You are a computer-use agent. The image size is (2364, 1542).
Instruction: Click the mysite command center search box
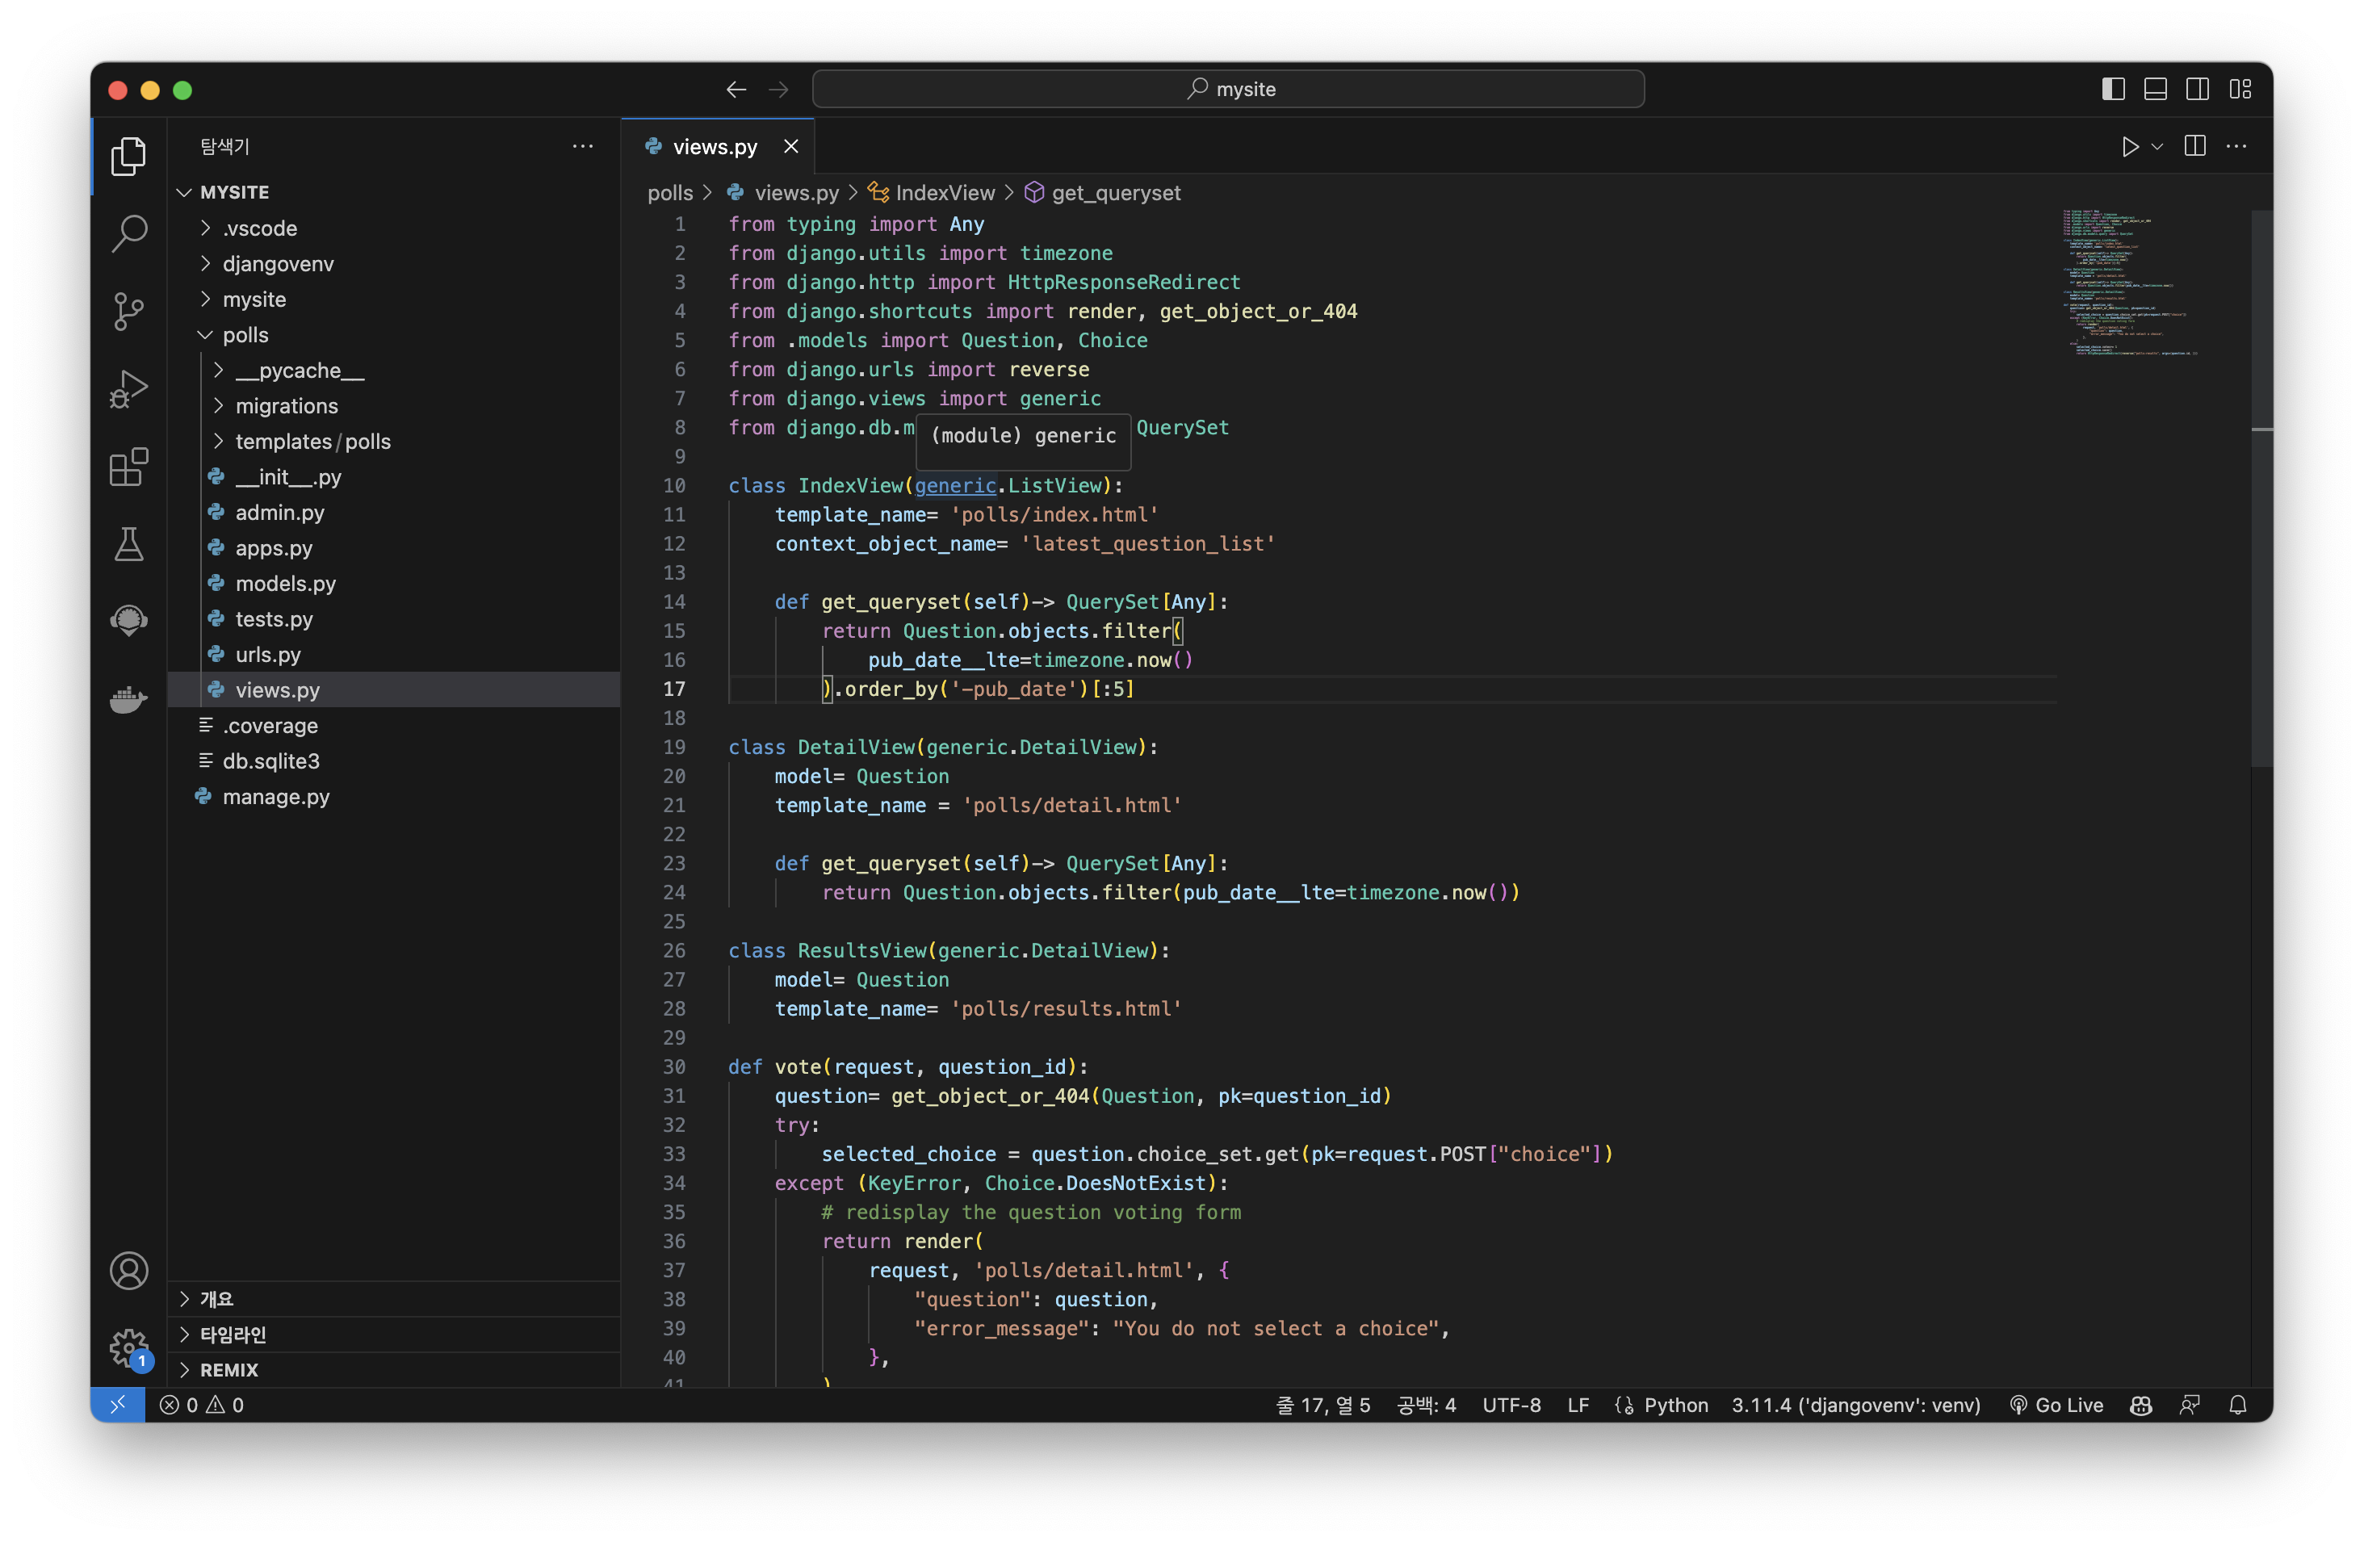(x=1228, y=90)
